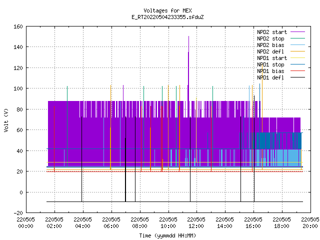
Task: Click the x-axis time label "18:00"
Action: [281, 226]
